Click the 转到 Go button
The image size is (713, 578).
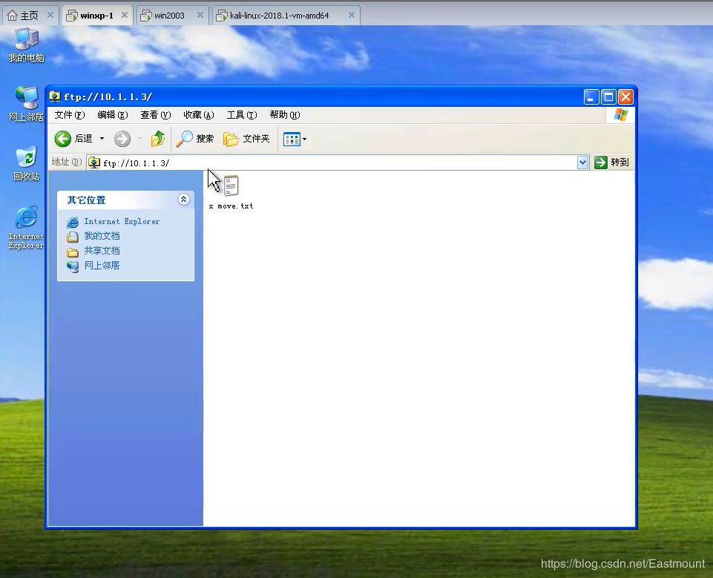pyautogui.click(x=611, y=162)
